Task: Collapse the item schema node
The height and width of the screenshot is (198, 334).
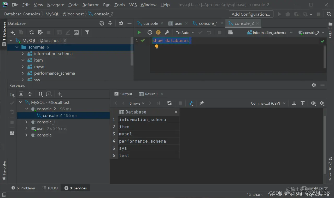Action: [x=23, y=60]
